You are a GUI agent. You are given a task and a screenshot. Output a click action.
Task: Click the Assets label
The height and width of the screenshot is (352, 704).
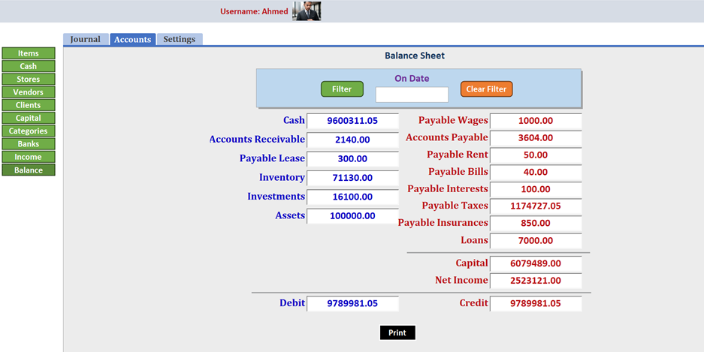[290, 215]
